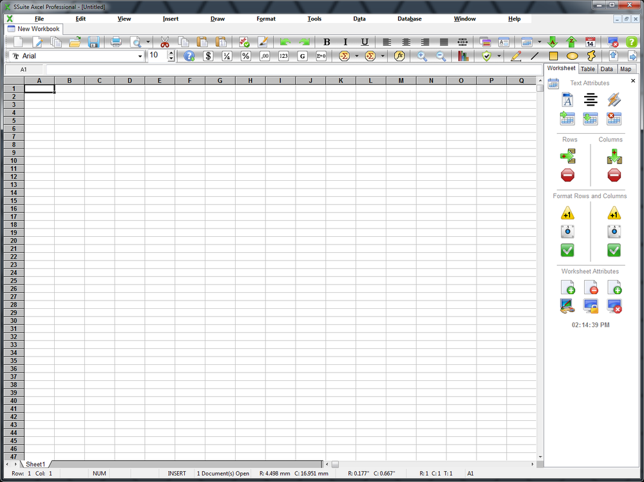This screenshot has height=482, width=644.
Task: Click the green question mark help icon
Action: coord(631,42)
